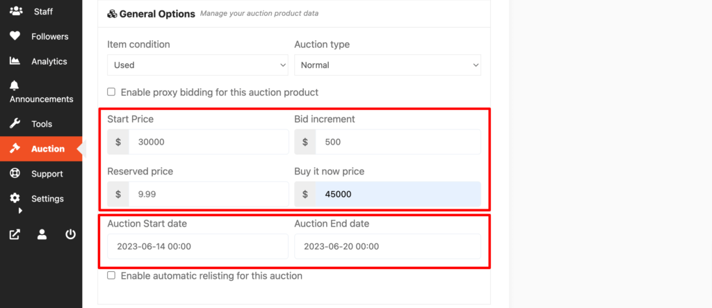The height and width of the screenshot is (308, 712).
Task: Click the Auction End date field
Action: point(387,246)
